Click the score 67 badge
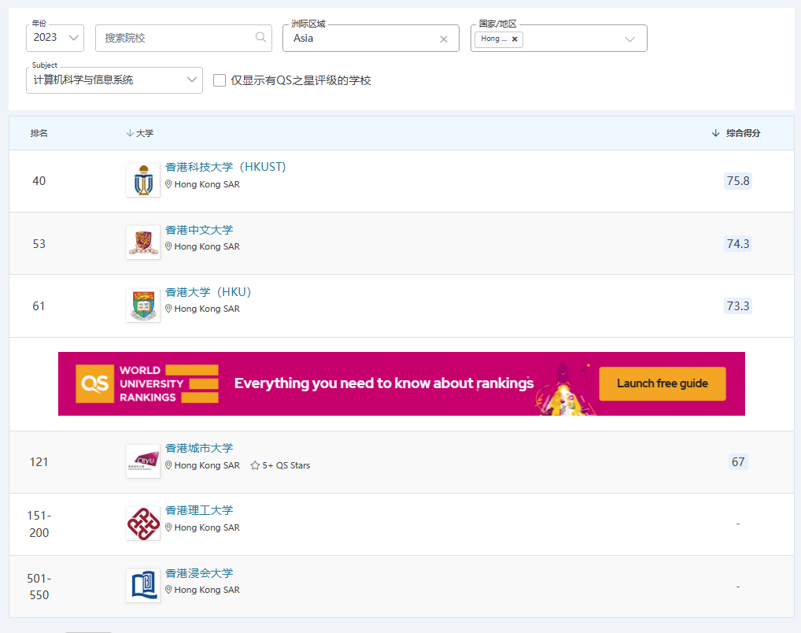 (737, 462)
